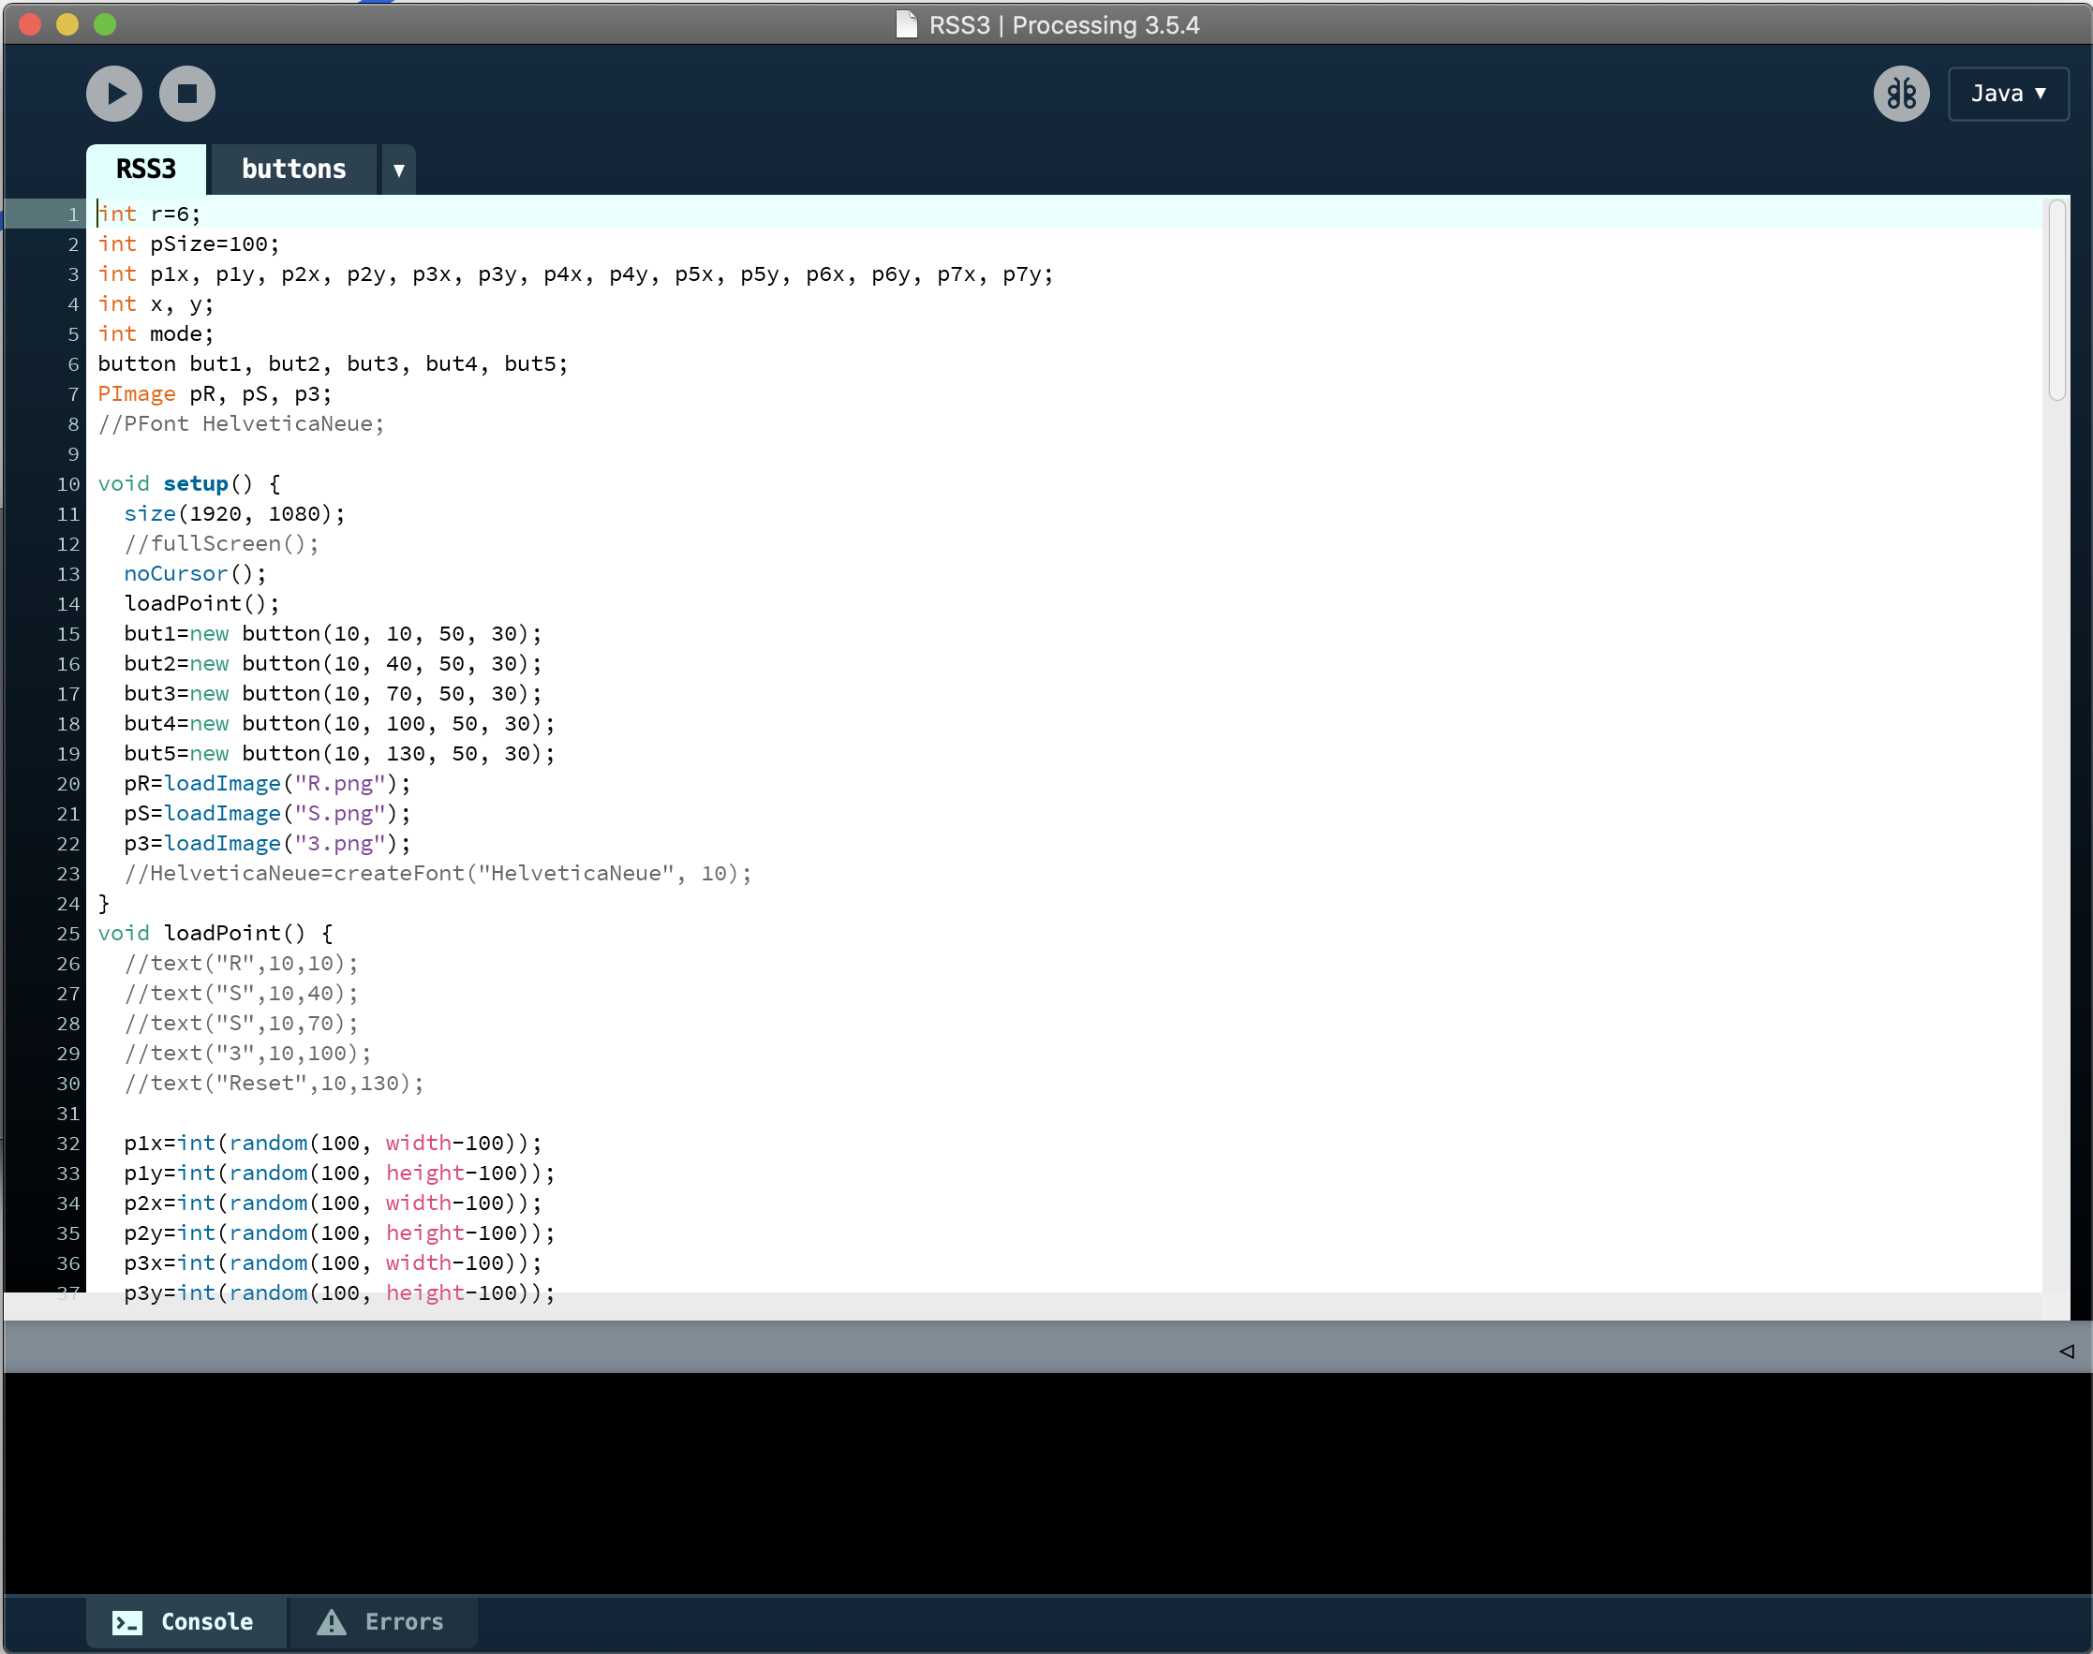This screenshot has width=2093, height=1654.
Task: Run the sketch with the Play button
Action: [114, 94]
